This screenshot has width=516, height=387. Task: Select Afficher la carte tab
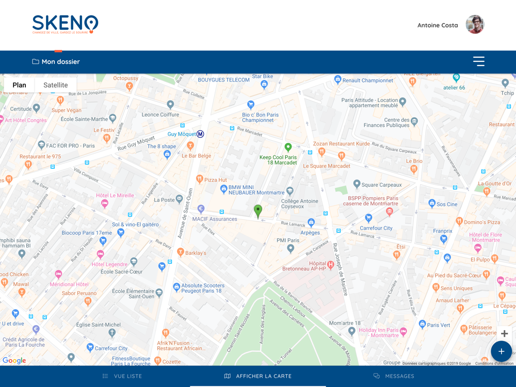[x=258, y=376]
